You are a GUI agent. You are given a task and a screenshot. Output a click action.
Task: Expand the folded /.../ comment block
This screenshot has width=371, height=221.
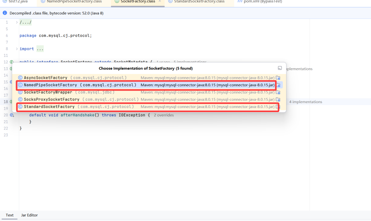25,22
